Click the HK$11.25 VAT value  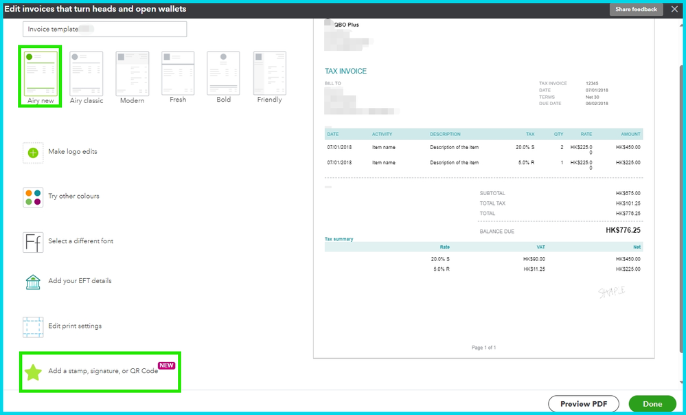coord(534,269)
